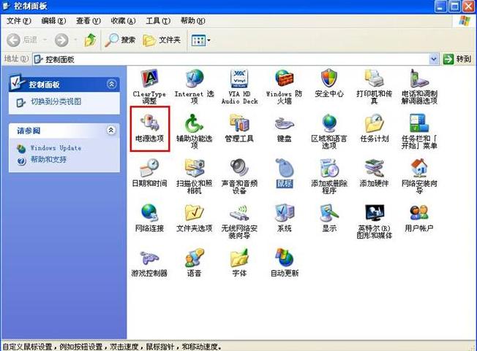Click the 搜索 search toolbar button
477x351 pixels.
[121, 39]
